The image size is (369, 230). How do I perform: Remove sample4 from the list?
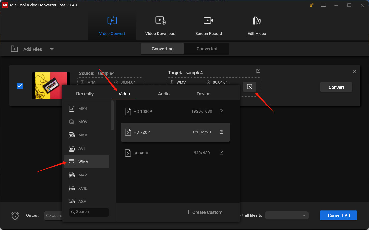pos(354,72)
